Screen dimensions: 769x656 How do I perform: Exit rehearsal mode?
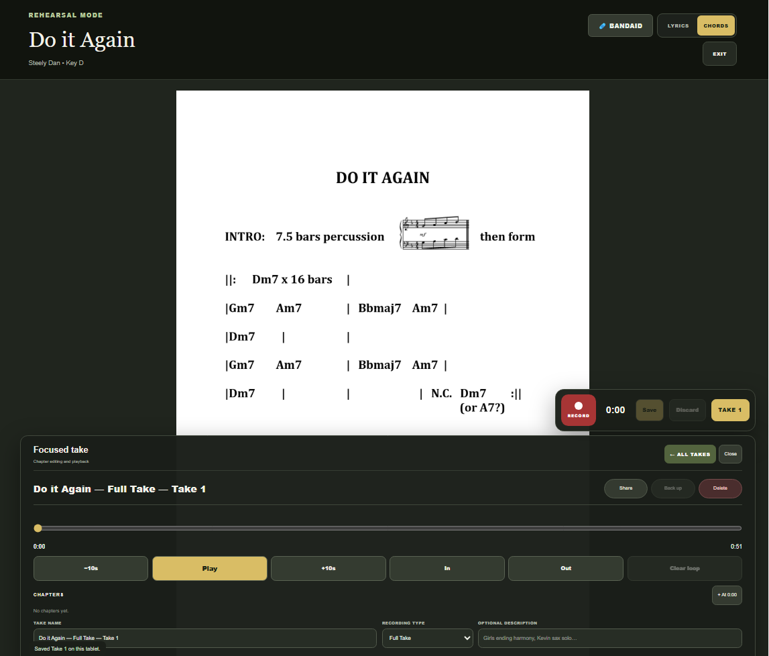tap(719, 54)
